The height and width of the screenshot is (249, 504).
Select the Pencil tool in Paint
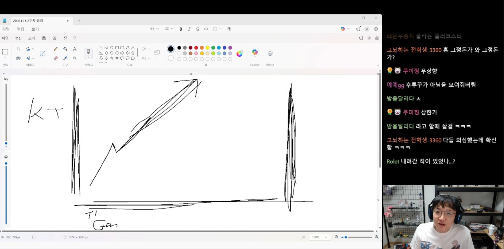(55, 49)
